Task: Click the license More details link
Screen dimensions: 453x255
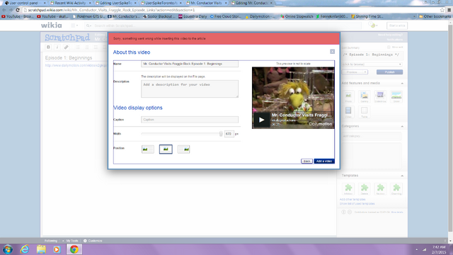Action: point(397,212)
